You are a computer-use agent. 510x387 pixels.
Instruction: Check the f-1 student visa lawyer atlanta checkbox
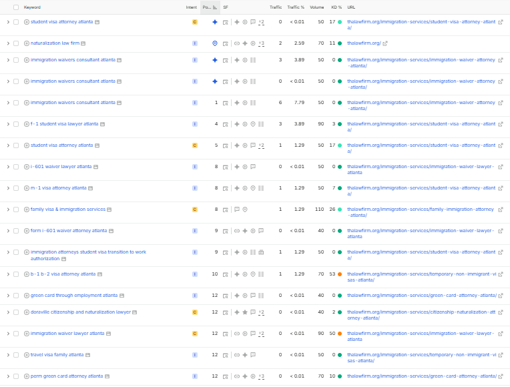tap(16, 124)
